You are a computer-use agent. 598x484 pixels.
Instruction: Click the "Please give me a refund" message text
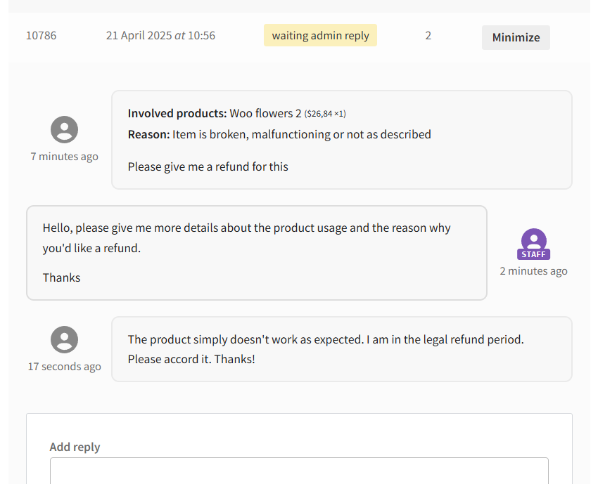point(208,166)
